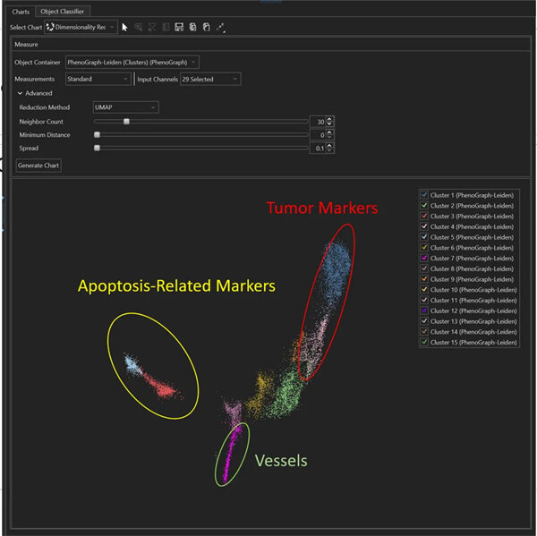The height and width of the screenshot is (536, 537).
Task: Hide Cluster 15 (PhenoGraph-Leiden) in legend
Action: click(x=423, y=342)
